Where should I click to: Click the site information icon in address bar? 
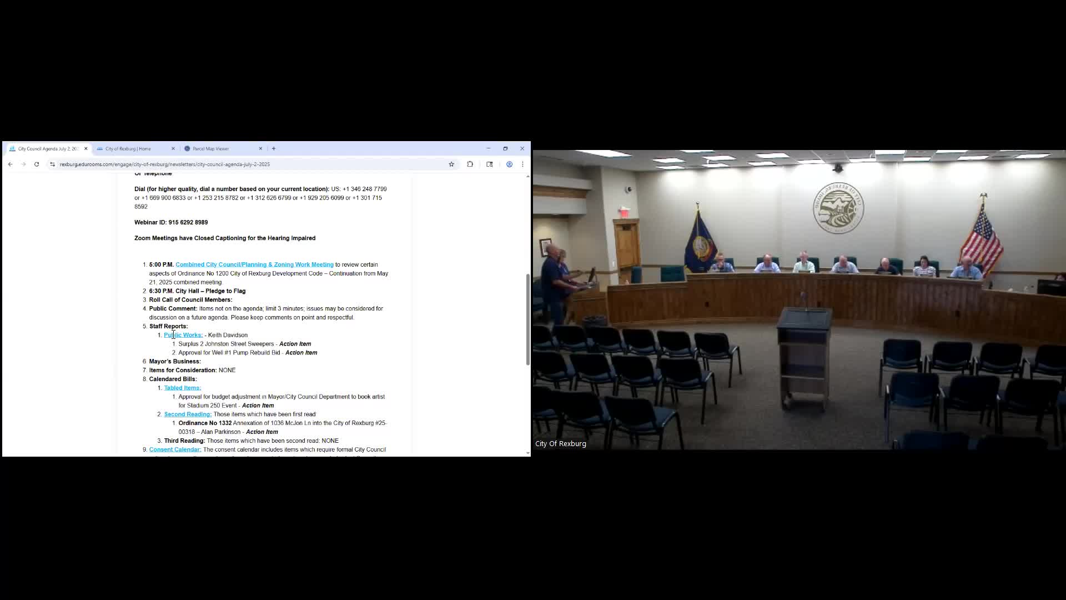(x=53, y=164)
